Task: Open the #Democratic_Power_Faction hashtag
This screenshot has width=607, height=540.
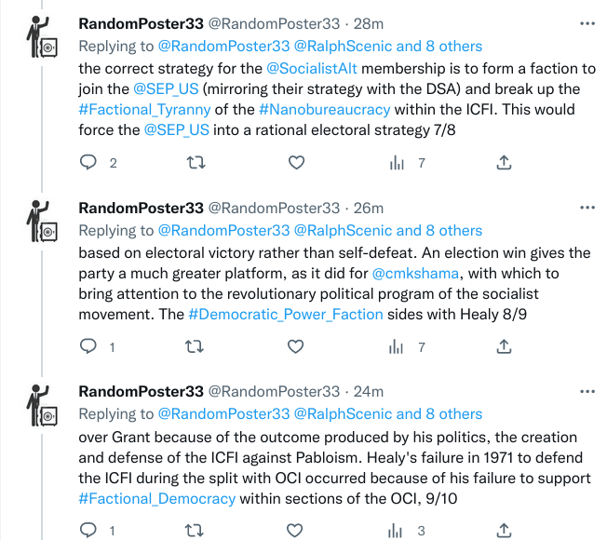Action: 286,314
